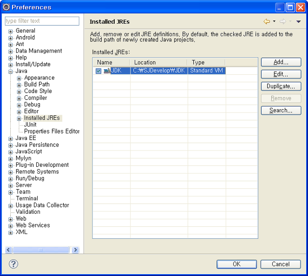Click the tree's right scroll arrow
Screen dimensions: 308x276
[76, 250]
